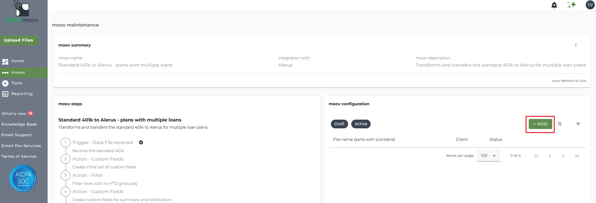
Task: Go to next page arrow
Action: click(563, 156)
